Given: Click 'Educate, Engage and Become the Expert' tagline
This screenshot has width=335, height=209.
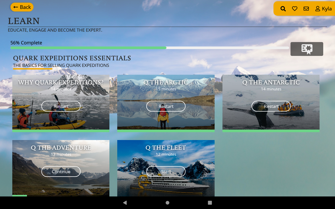Looking at the screenshot, I should 55,30.
